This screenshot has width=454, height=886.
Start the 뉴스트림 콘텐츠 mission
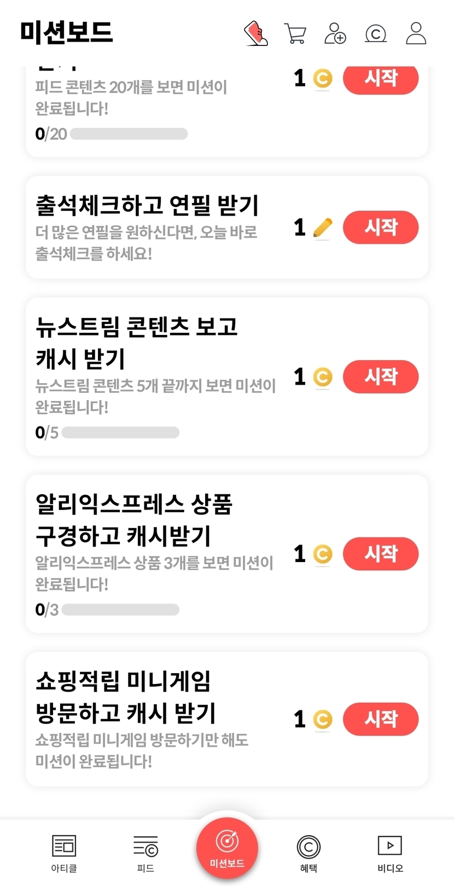coord(381,377)
